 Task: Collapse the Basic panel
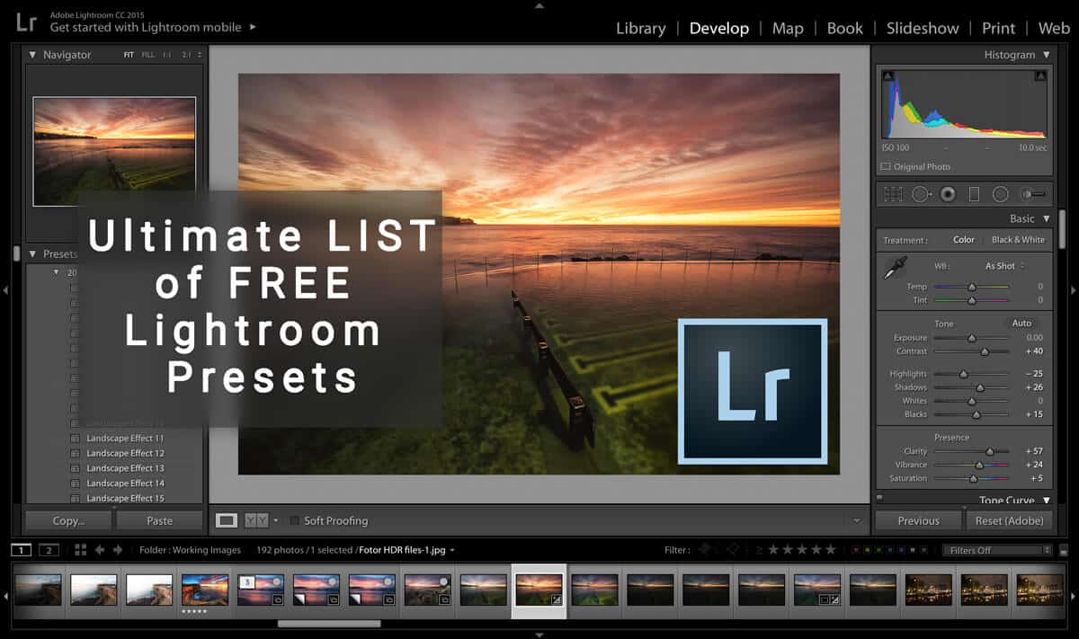pyautogui.click(x=1047, y=218)
